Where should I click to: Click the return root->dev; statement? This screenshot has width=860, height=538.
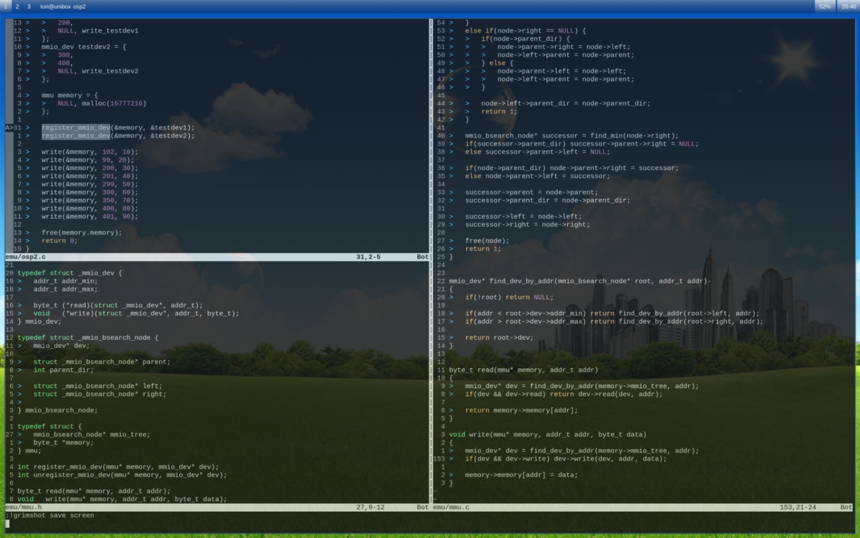click(x=499, y=338)
